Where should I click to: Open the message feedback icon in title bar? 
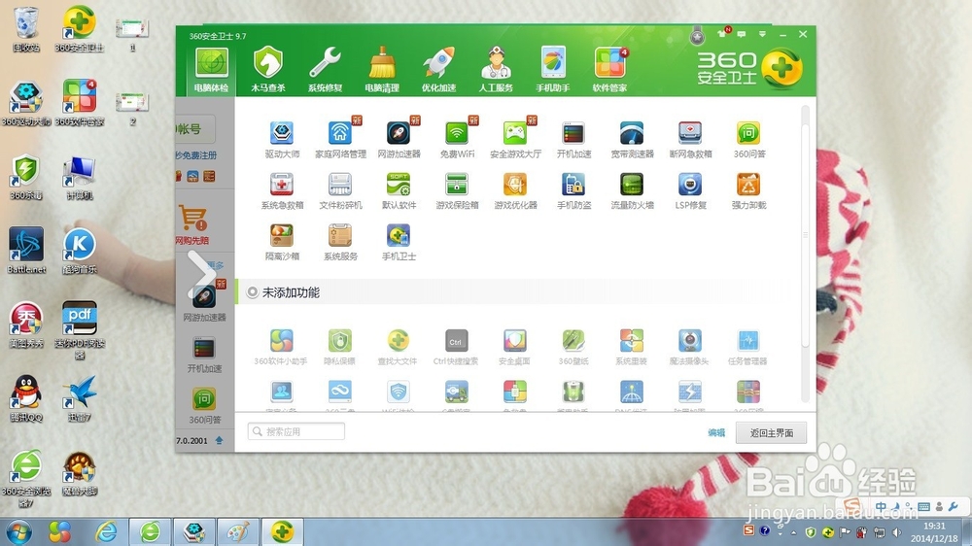[742, 34]
